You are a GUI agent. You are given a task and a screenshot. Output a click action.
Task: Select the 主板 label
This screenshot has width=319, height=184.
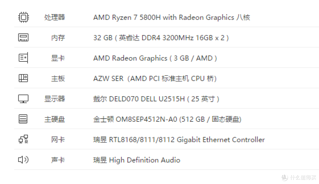click(x=58, y=78)
